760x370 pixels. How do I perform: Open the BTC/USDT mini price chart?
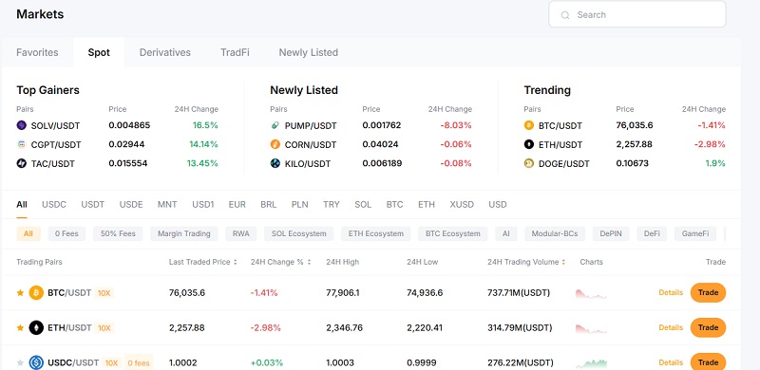click(x=591, y=293)
